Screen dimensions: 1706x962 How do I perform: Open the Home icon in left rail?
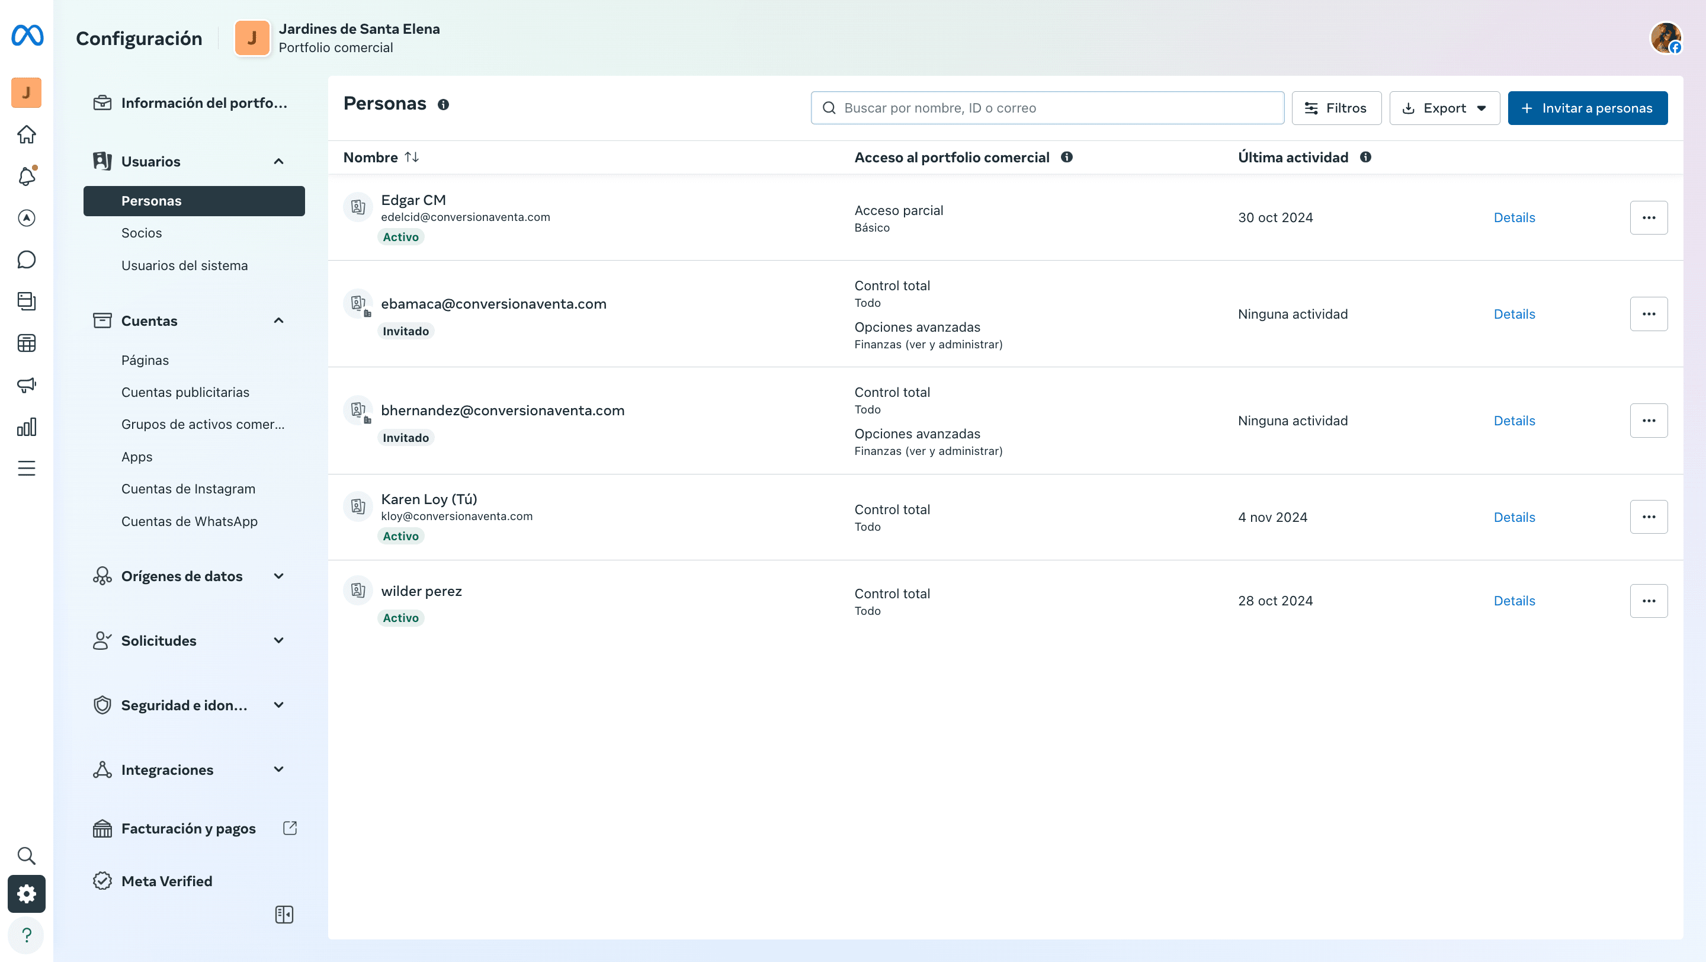point(27,134)
